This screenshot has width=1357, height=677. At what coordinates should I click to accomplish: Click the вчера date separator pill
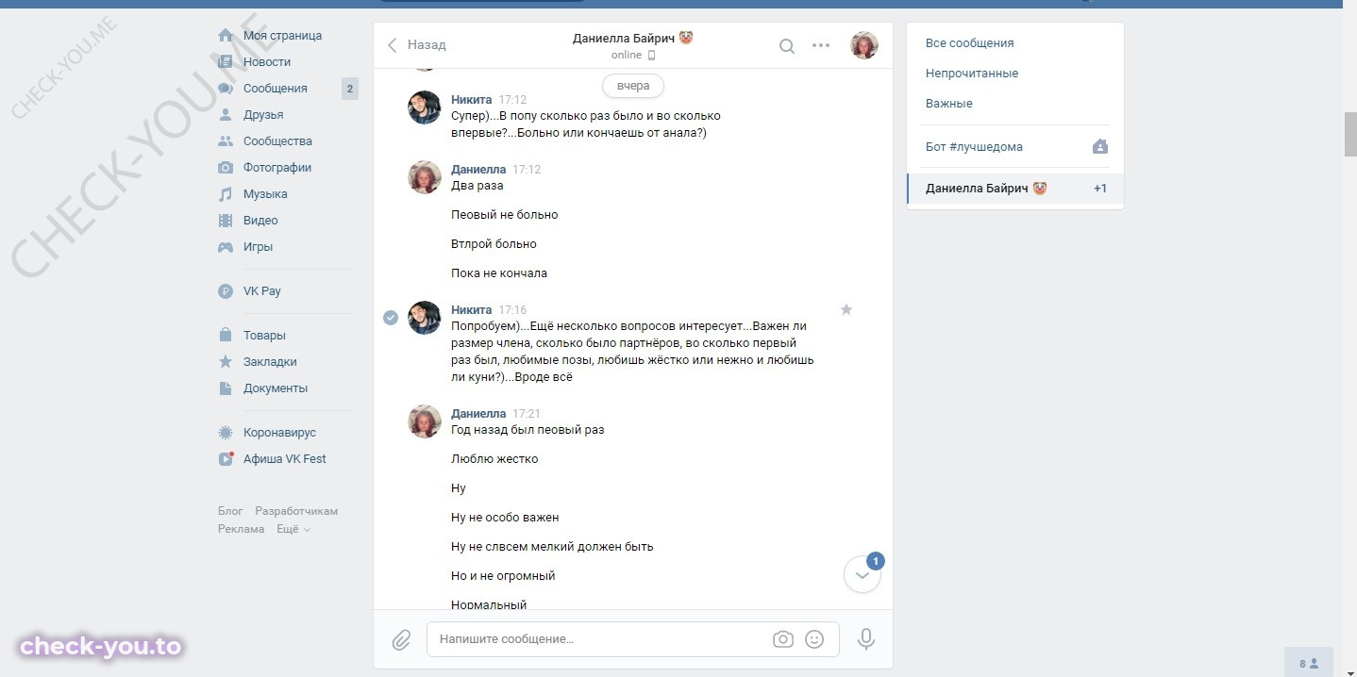click(x=633, y=86)
